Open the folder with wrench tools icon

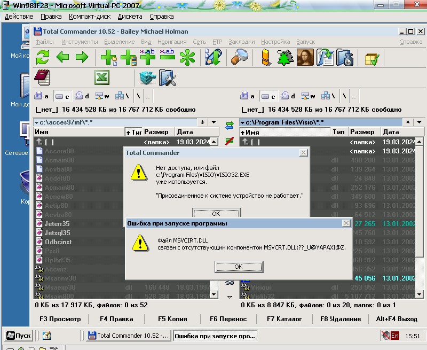[x=168, y=78]
